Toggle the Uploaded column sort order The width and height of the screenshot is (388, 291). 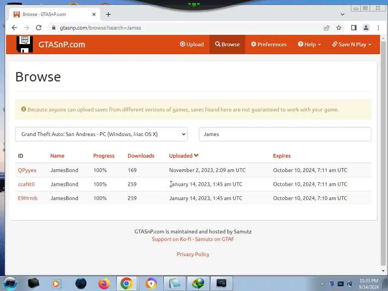click(184, 156)
